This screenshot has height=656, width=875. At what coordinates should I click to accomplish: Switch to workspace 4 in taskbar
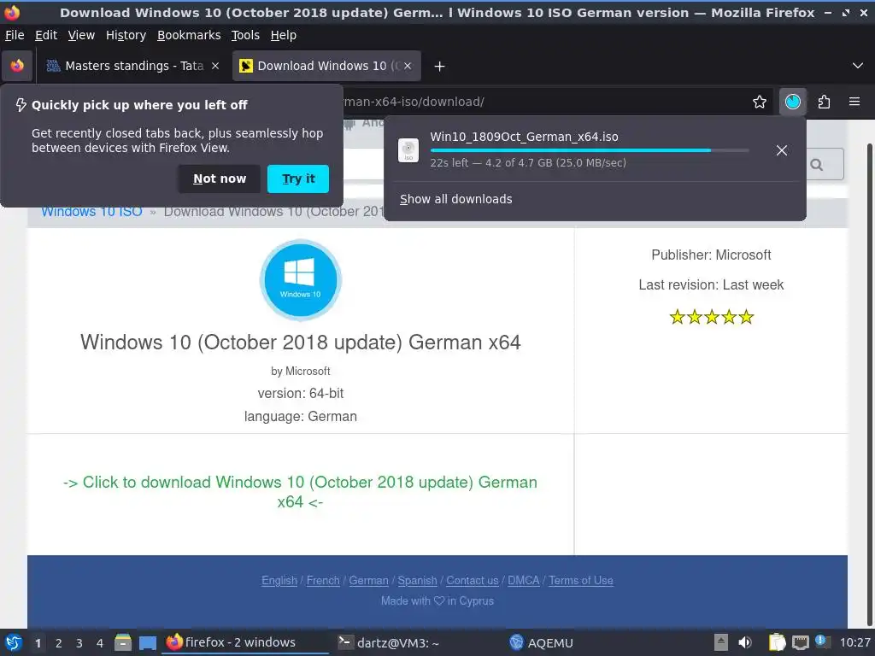pos(100,643)
